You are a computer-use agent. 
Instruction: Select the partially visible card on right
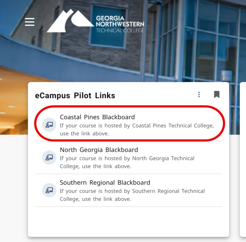coord(243,160)
